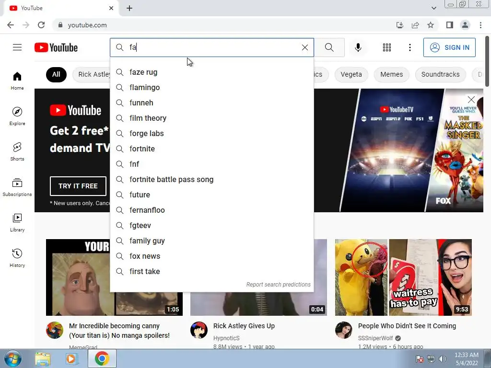Open Subscriptions in the sidebar
The width and height of the screenshot is (491, 368).
click(17, 187)
